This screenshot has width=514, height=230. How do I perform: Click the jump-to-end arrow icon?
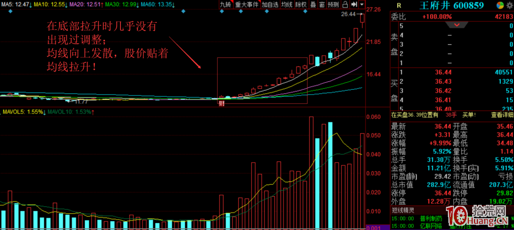[x=354, y=4]
